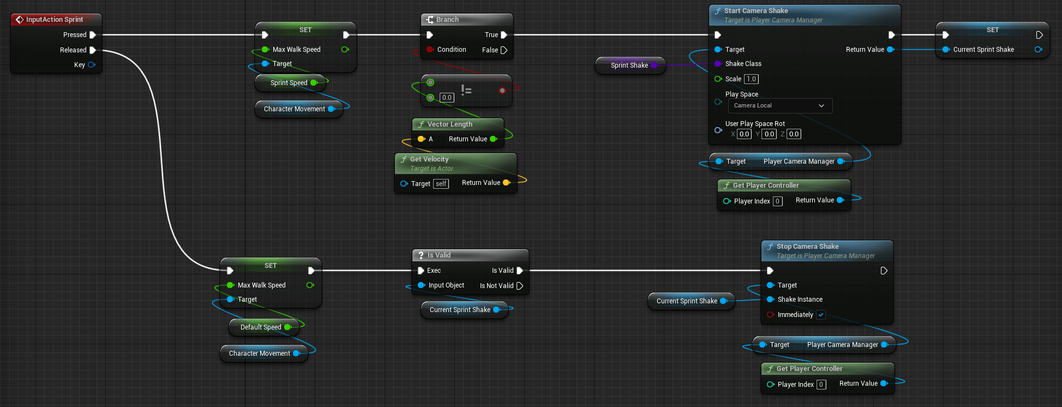Screen dimensions: 1062x407
Task: Toggle the Immediately checkbox on Stop Camera Shake
Action: (x=821, y=315)
